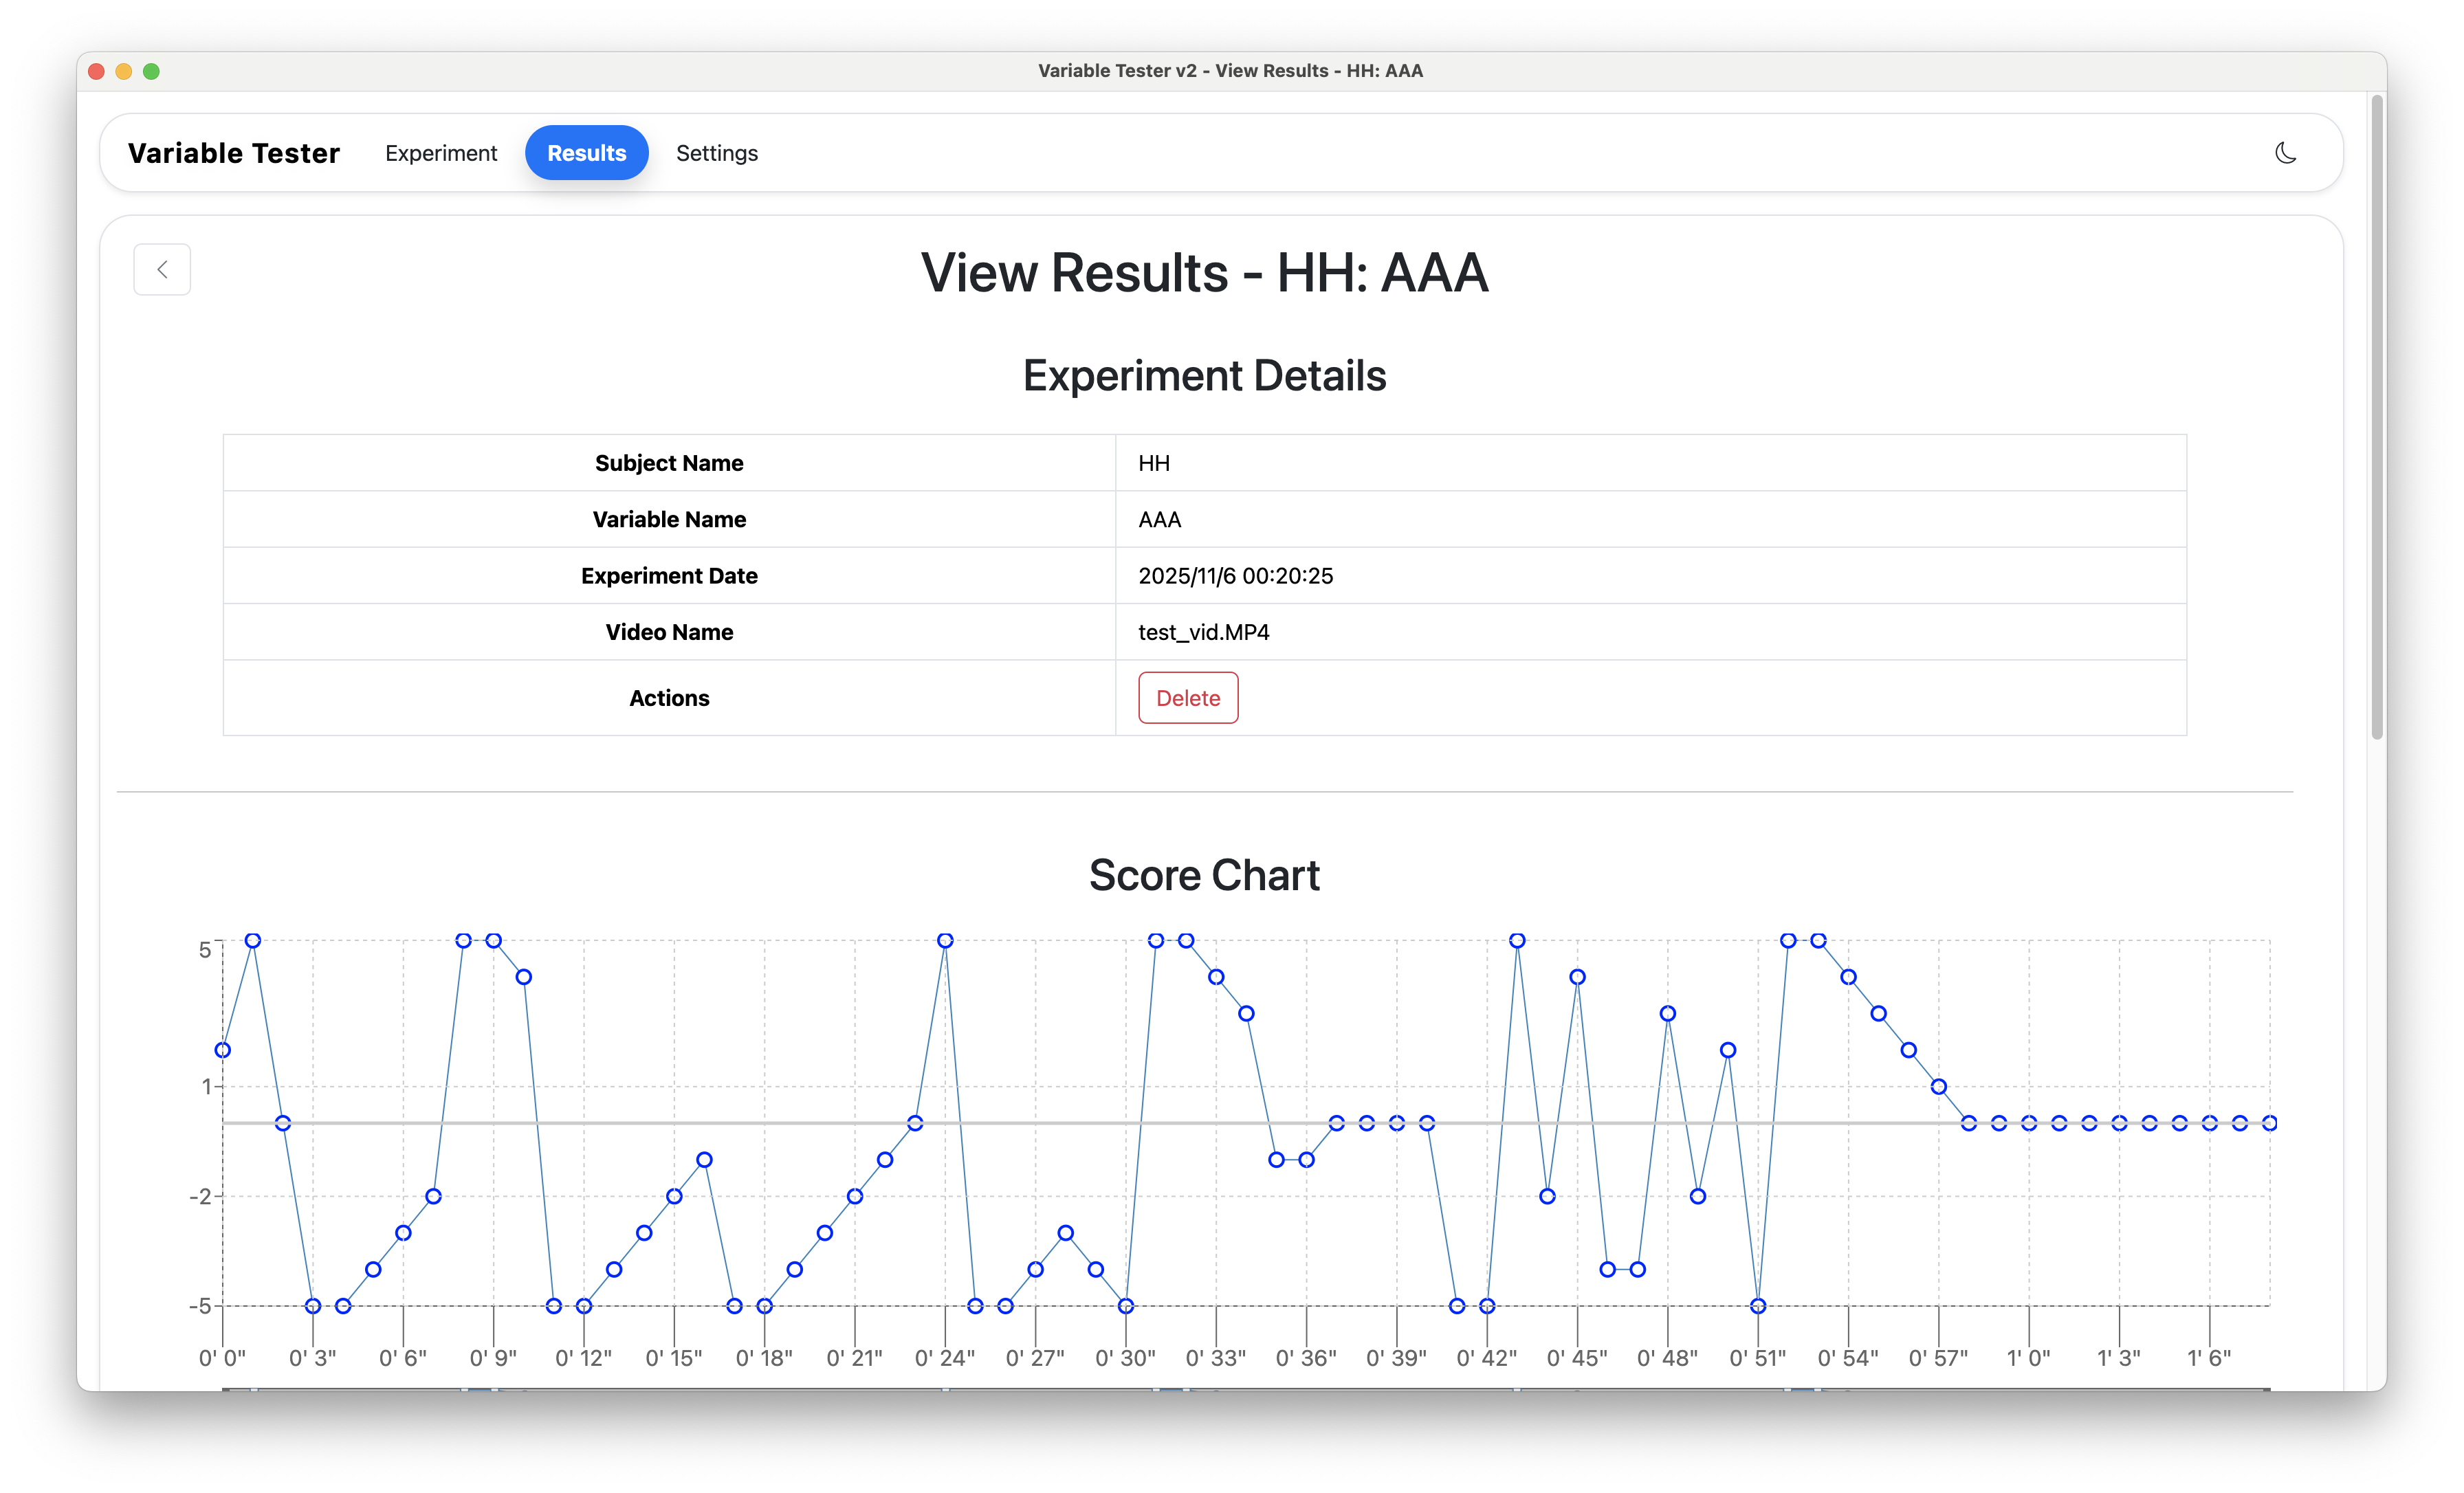
Task: Click the y-axis label -2
Action: [200, 1196]
